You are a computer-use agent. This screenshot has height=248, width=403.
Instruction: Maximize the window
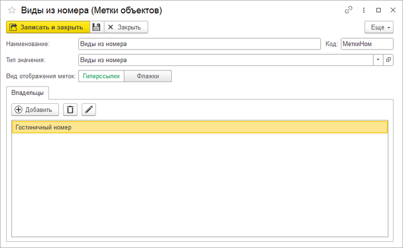coord(378,10)
